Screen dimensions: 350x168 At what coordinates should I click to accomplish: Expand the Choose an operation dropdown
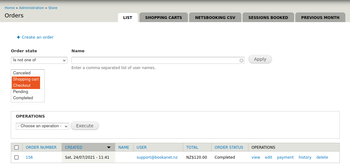pyautogui.click(x=42, y=126)
